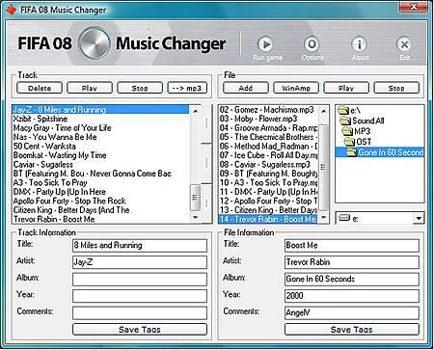
Task: Click the file list scrollbar thumb
Action: [324, 167]
